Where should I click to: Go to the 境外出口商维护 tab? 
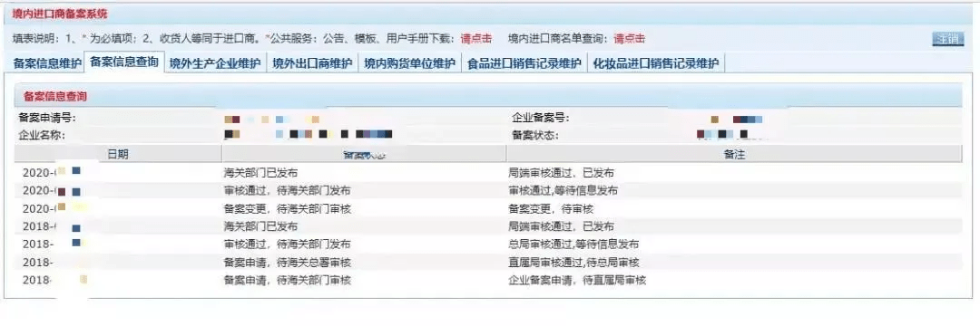pyautogui.click(x=312, y=63)
